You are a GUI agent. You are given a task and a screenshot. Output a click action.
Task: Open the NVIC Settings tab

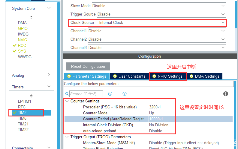[x=167, y=76]
